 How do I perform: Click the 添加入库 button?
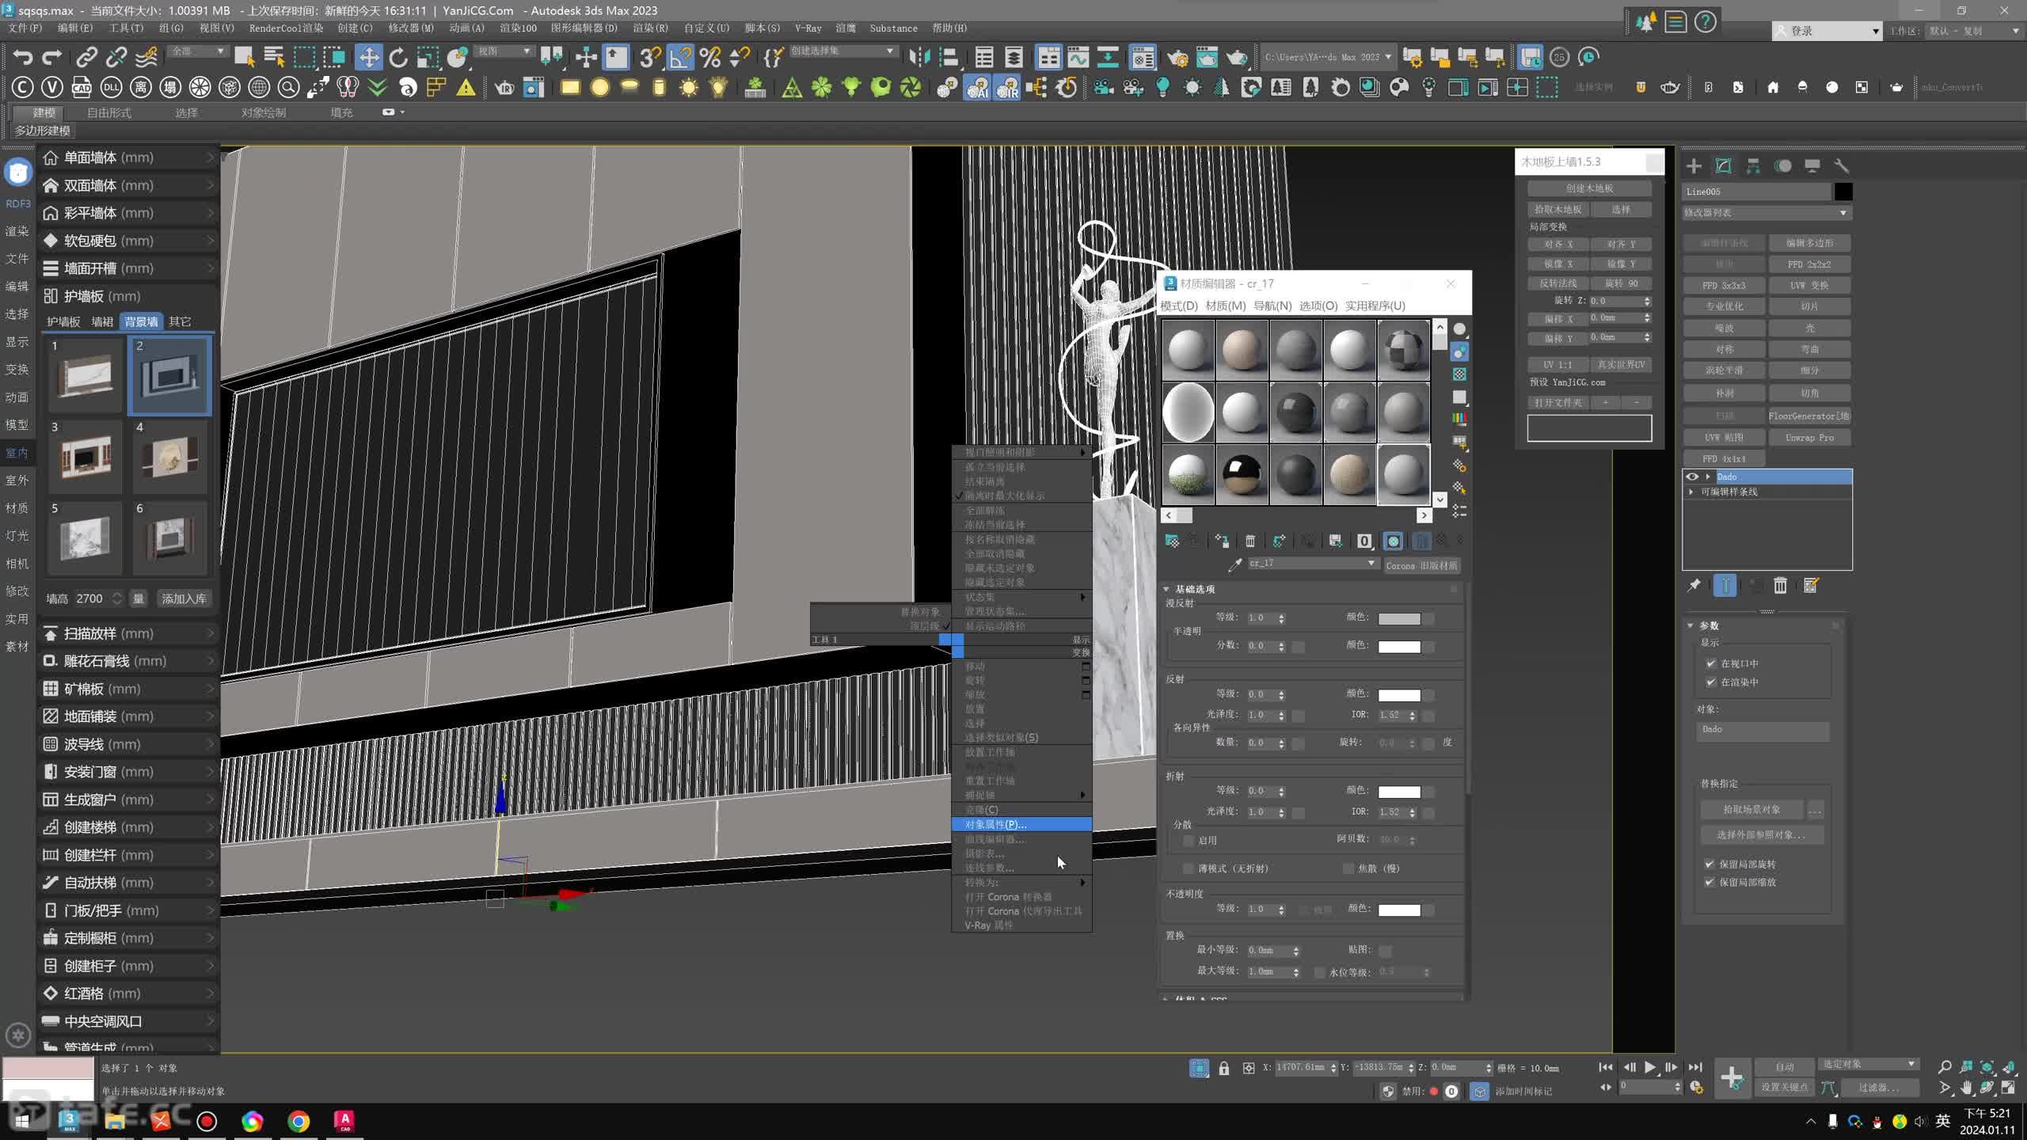tap(184, 598)
